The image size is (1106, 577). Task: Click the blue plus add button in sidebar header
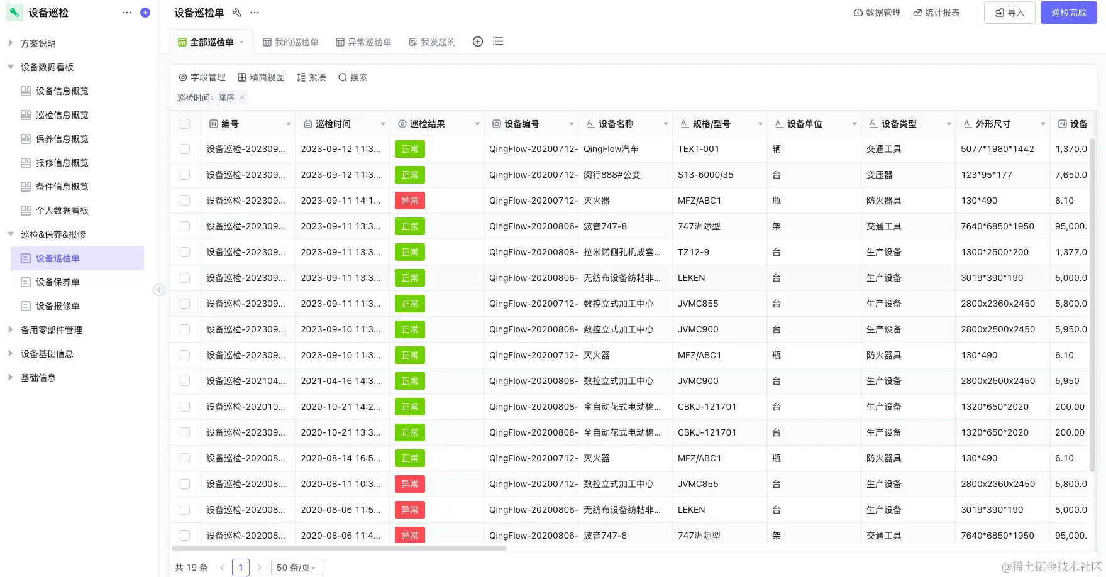click(x=145, y=13)
